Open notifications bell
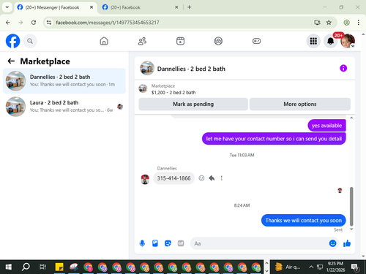 [x=330, y=41]
